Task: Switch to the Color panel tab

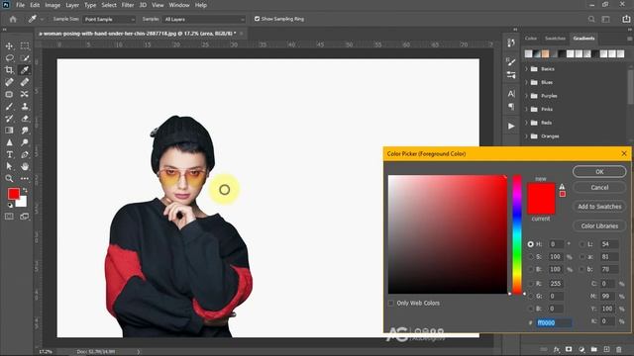Action: [531, 39]
